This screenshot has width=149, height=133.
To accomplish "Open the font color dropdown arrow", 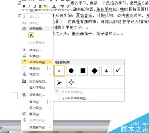I will (58, 7).
